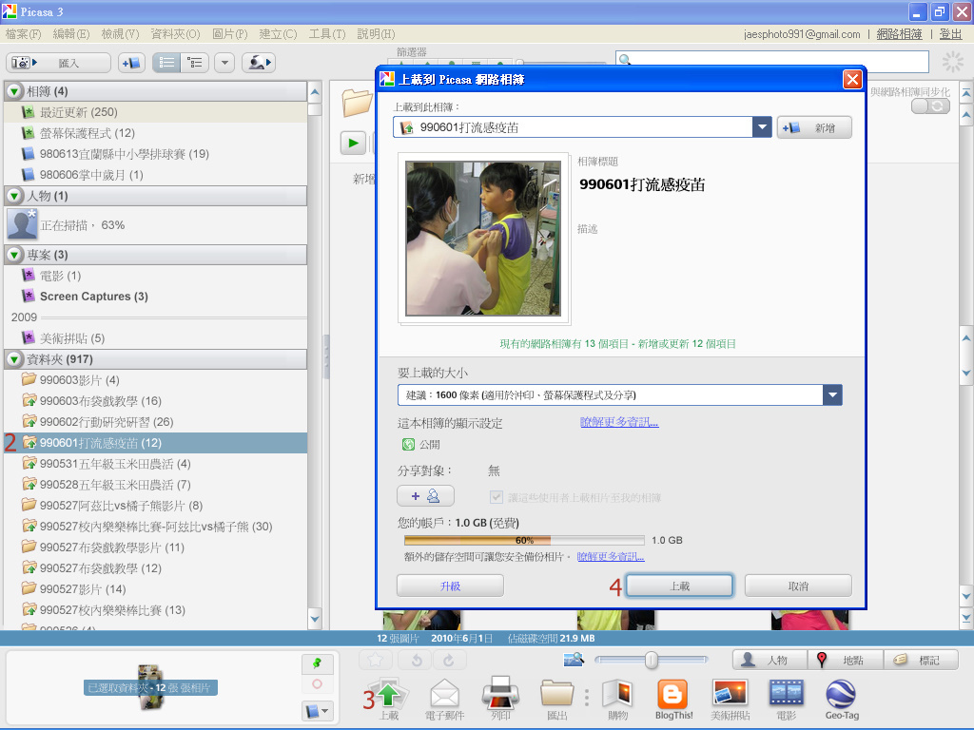Switch to flat list folder view
Image resolution: width=974 pixels, height=730 pixels.
coord(167,63)
